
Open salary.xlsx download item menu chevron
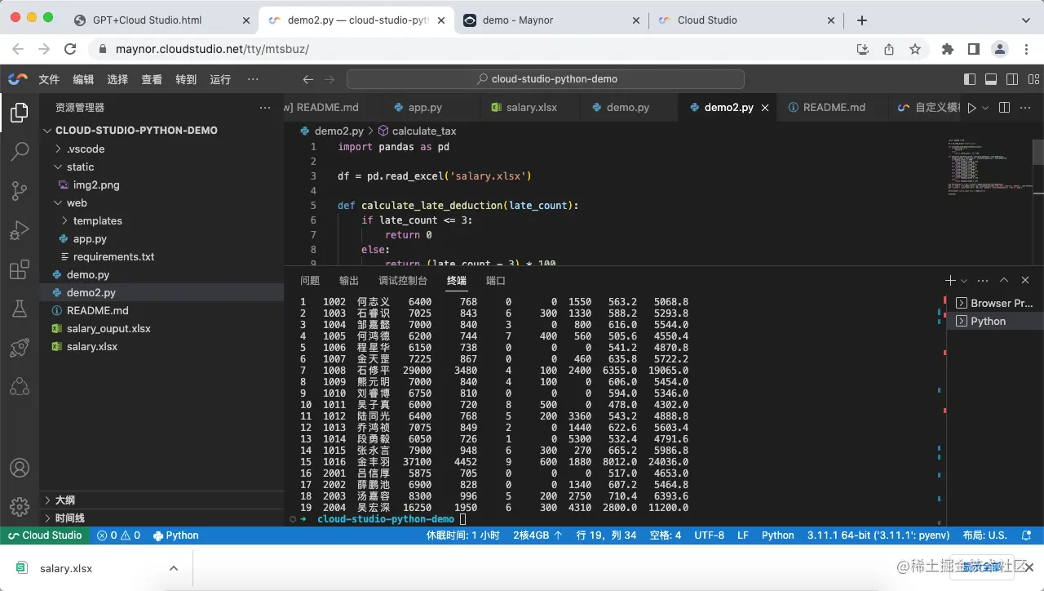173,568
